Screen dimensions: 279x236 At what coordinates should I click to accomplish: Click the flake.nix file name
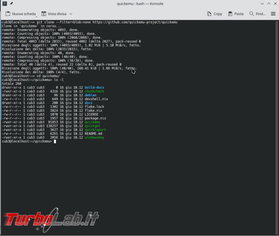coord(94,111)
